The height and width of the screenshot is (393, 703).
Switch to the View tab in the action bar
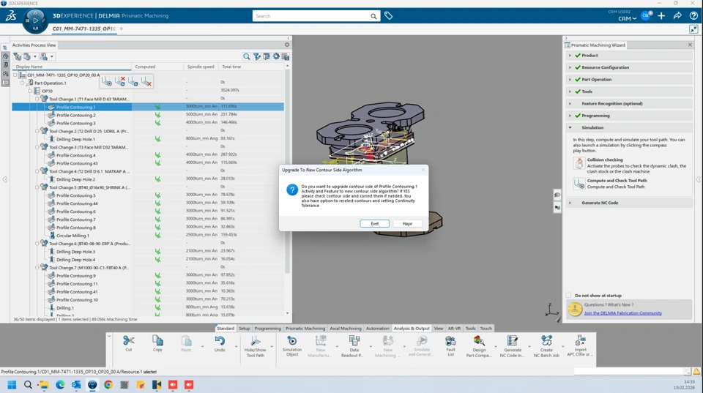[x=439, y=329]
